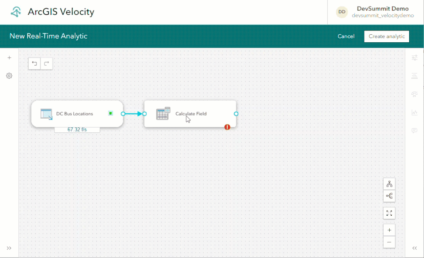Click the 67.32 f/s rate label

coord(77,130)
